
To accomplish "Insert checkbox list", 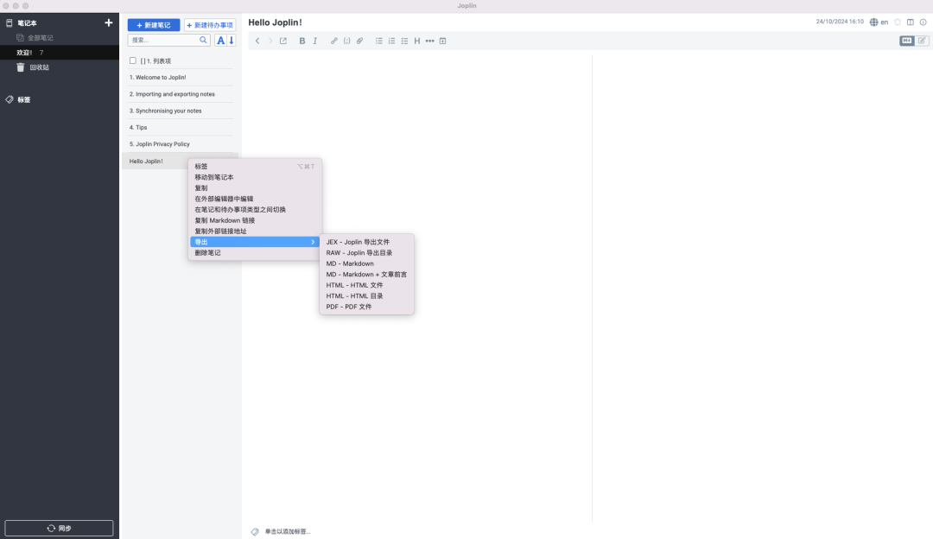I will (404, 41).
